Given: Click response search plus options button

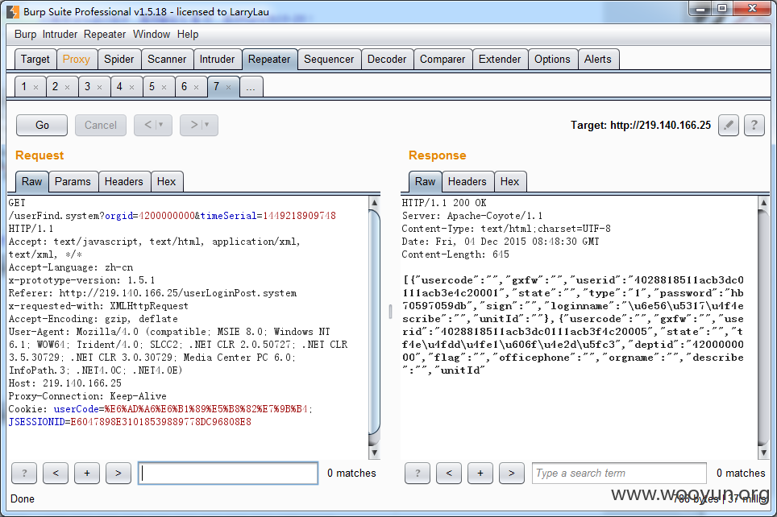Looking at the screenshot, I should [x=480, y=474].
